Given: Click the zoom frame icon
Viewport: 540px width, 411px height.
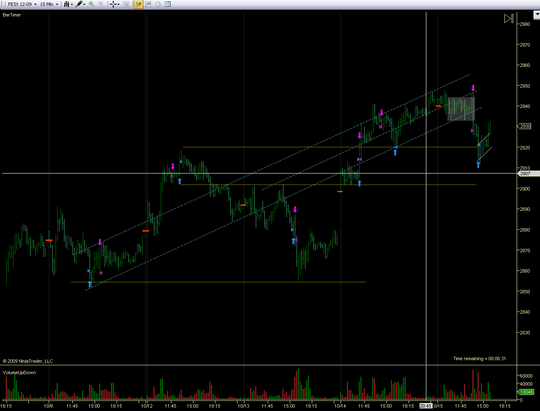Looking at the screenshot, I should [126, 4].
